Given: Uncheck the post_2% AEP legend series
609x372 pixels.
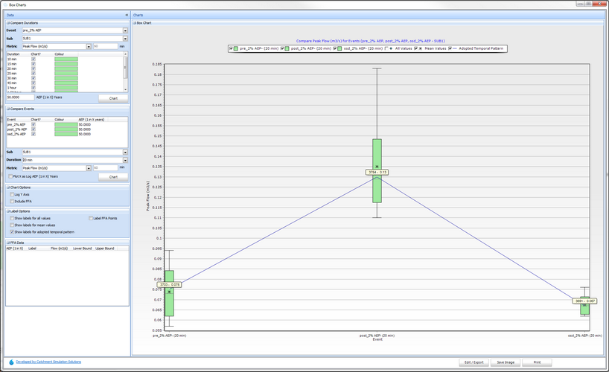Looking at the screenshot, I should 283,48.
